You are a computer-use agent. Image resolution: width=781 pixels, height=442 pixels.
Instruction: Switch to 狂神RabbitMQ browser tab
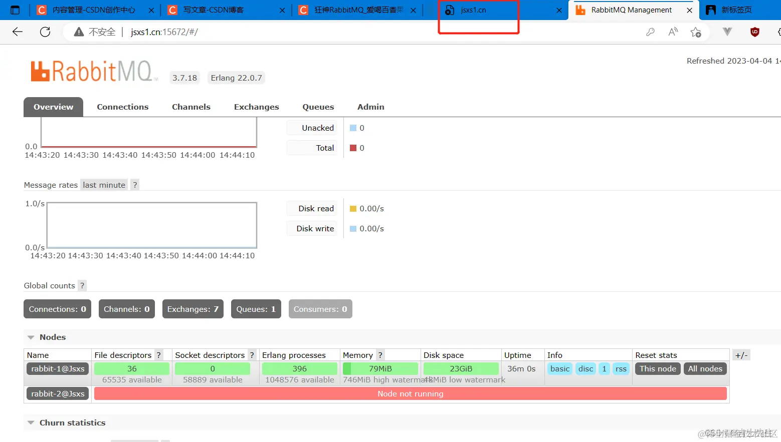[x=358, y=10]
